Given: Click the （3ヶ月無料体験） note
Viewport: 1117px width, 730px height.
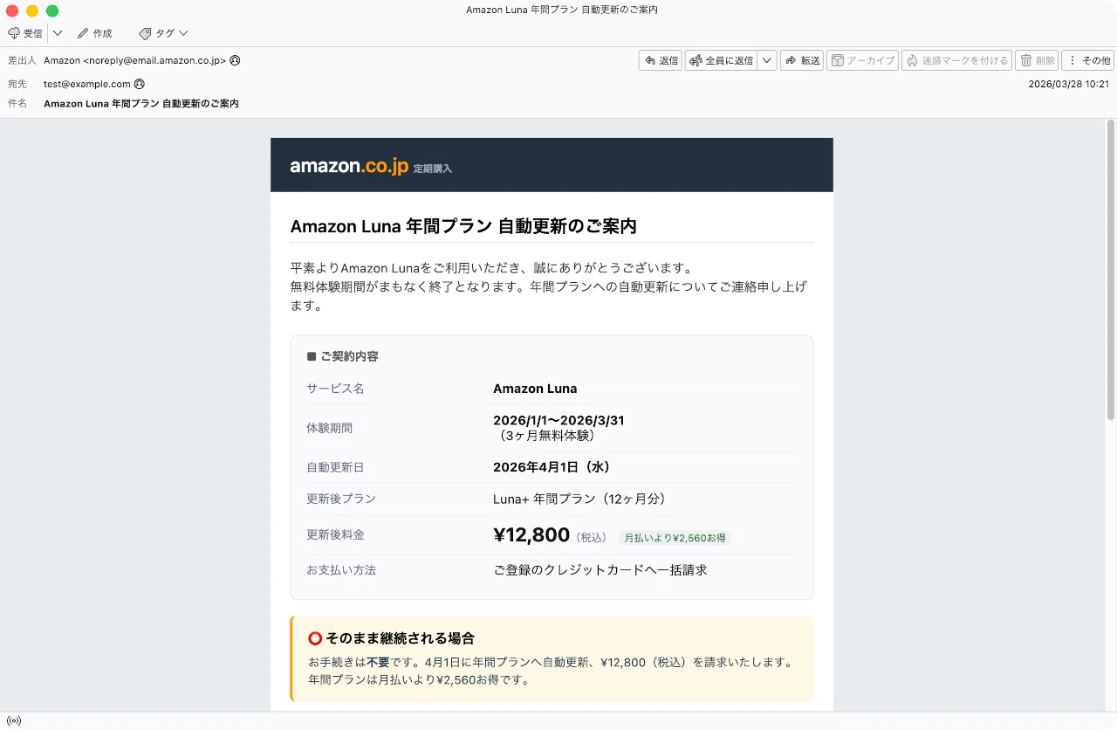Looking at the screenshot, I should coord(548,435).
